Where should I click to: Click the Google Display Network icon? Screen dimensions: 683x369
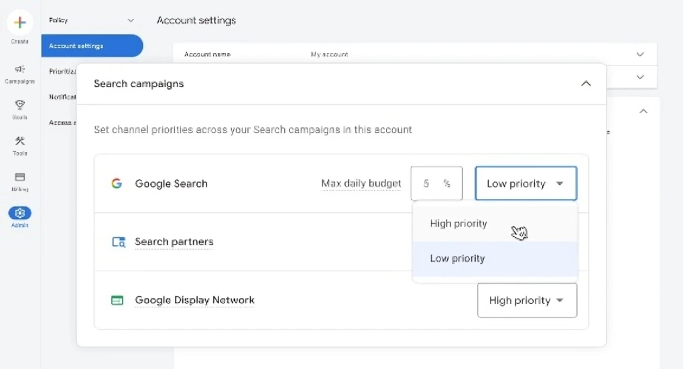117,300
